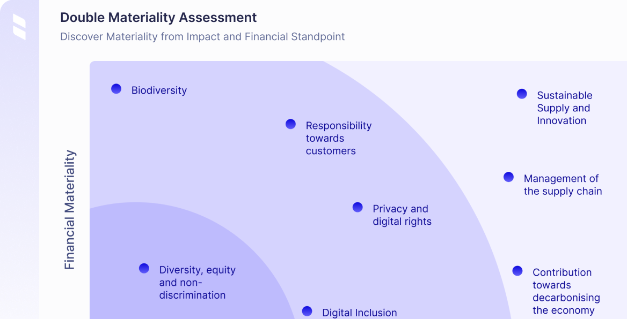
Task: Select the Digital Inclusion data point dot
Action: click(307, 311)
